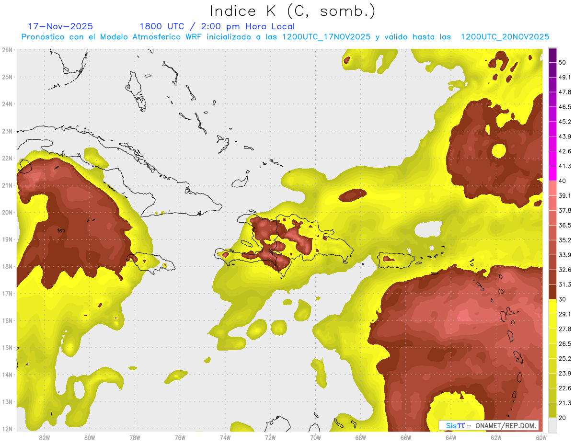Click the colorbar value "25.2"

(x=564, y=359)
